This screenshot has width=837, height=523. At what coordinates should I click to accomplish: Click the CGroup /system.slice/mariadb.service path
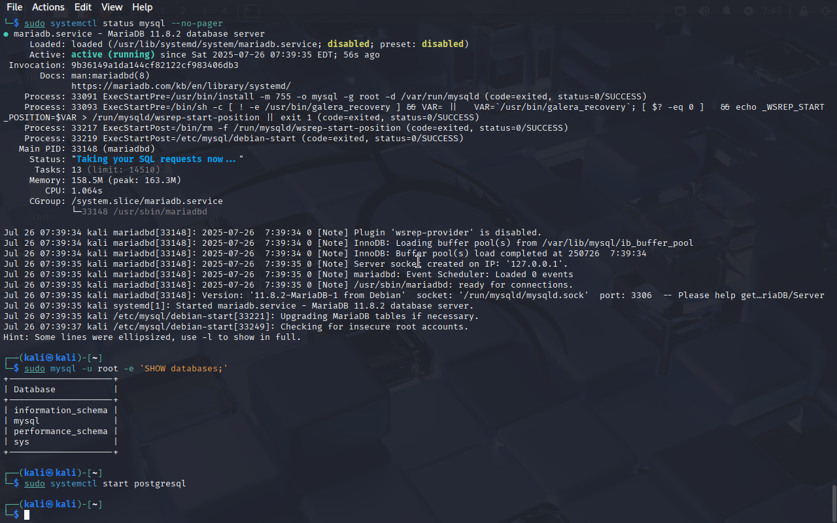click(147, 201)
